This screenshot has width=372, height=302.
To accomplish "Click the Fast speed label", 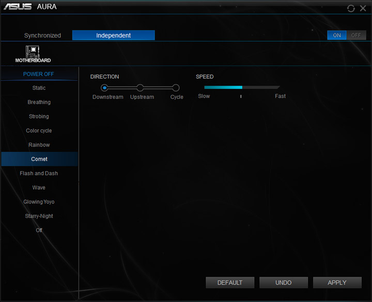I will pyautogui.click(x=280, y=96).
